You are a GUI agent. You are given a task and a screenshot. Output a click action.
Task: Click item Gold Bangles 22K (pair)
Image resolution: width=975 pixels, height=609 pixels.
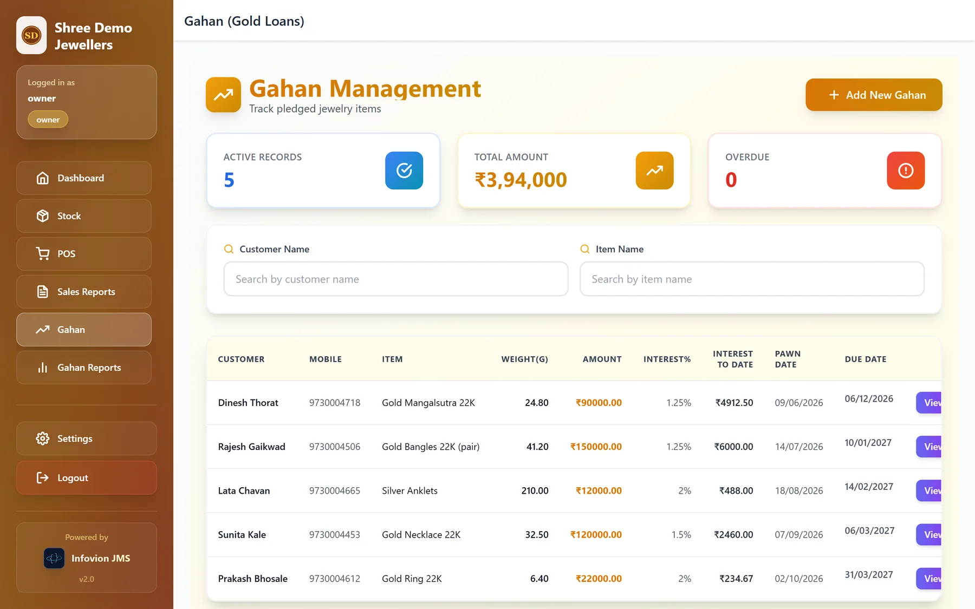[431, 447]
